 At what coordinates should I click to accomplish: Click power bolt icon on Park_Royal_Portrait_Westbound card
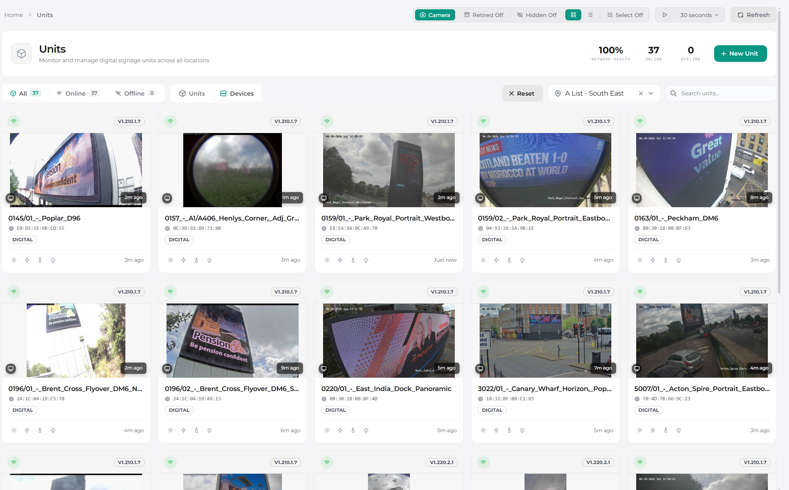coord(340,260)
